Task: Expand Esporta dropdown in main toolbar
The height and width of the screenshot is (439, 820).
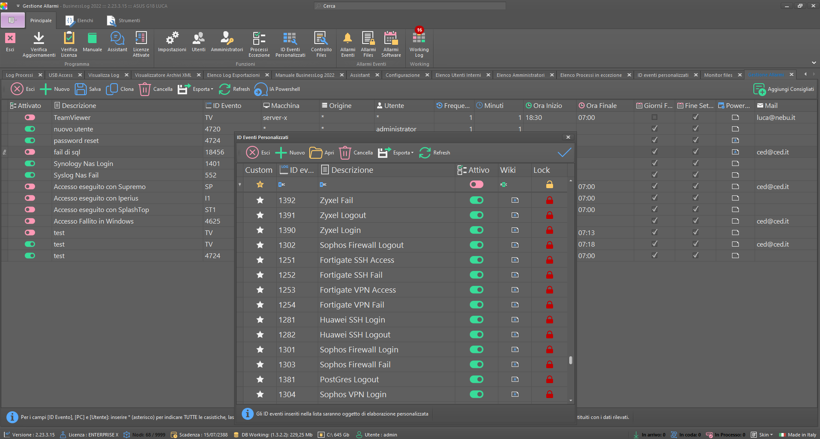Action: click(x=196, y=89)
